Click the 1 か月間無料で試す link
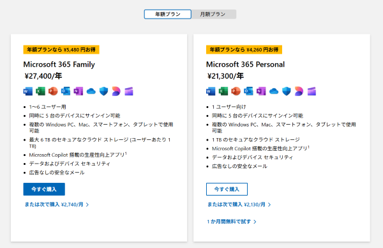Screen dimensions: 383x248 pos(232,222)
